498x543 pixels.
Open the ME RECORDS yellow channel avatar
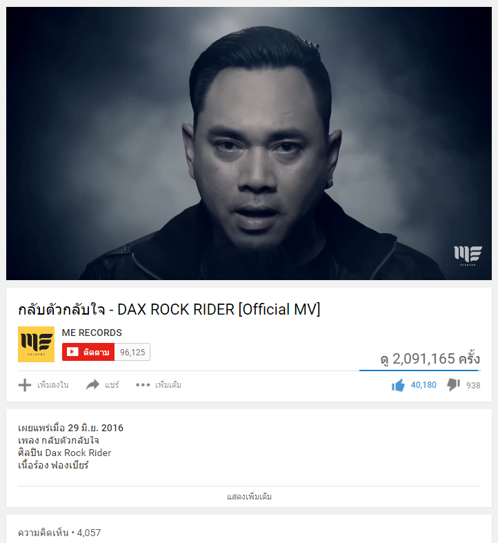(36, 344)
